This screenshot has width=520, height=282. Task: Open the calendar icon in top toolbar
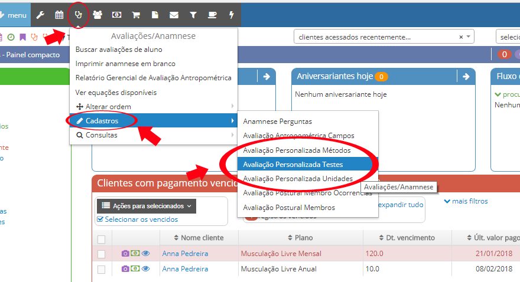coord(59,15)
